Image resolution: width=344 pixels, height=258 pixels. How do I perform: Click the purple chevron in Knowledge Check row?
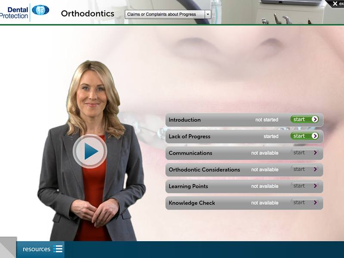315,203
